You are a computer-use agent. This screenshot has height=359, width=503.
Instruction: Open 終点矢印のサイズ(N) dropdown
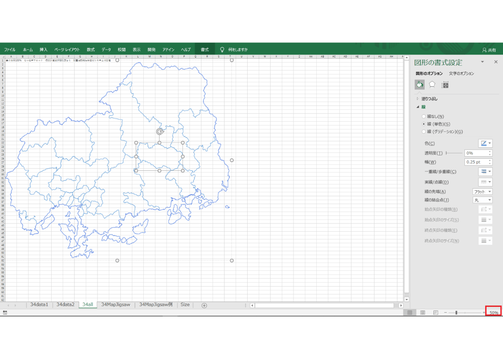click(485, 240)
